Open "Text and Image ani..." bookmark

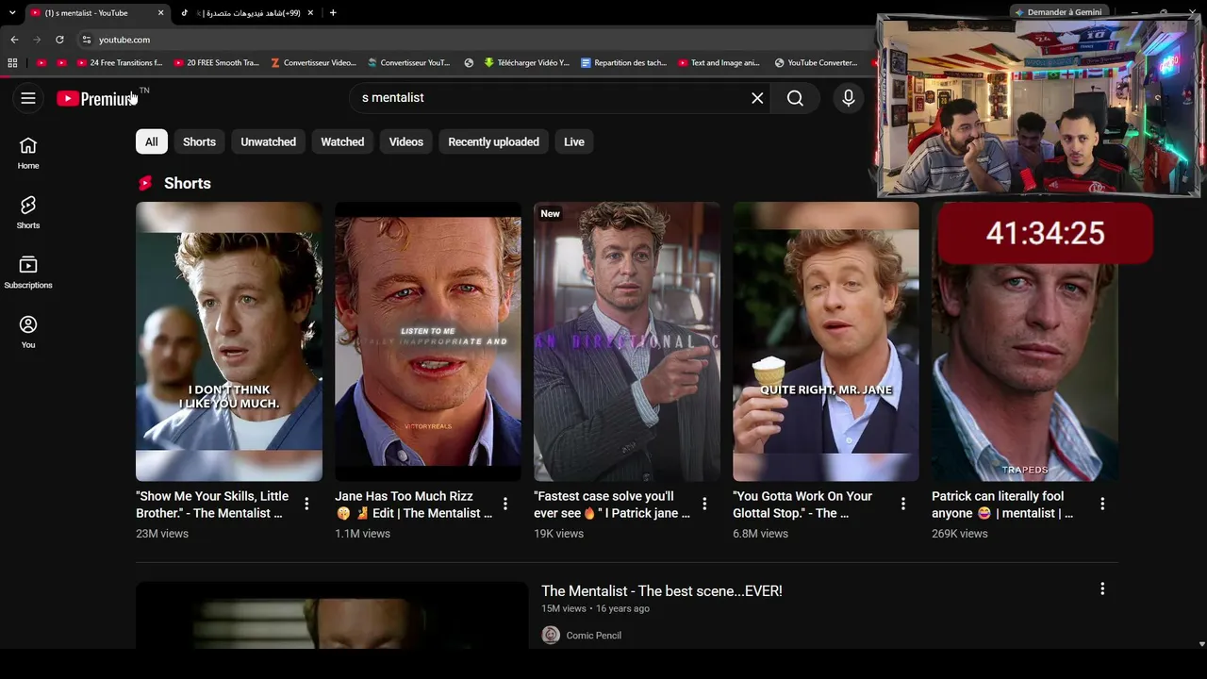719,63
